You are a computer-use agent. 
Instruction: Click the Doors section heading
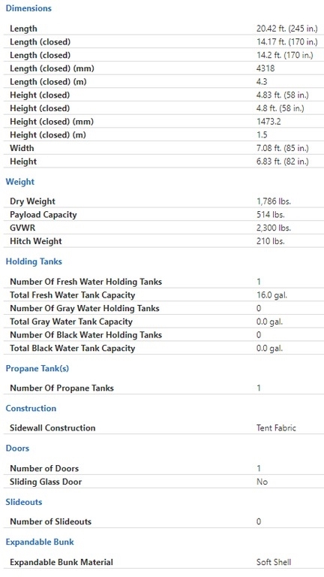coord(17,449)
